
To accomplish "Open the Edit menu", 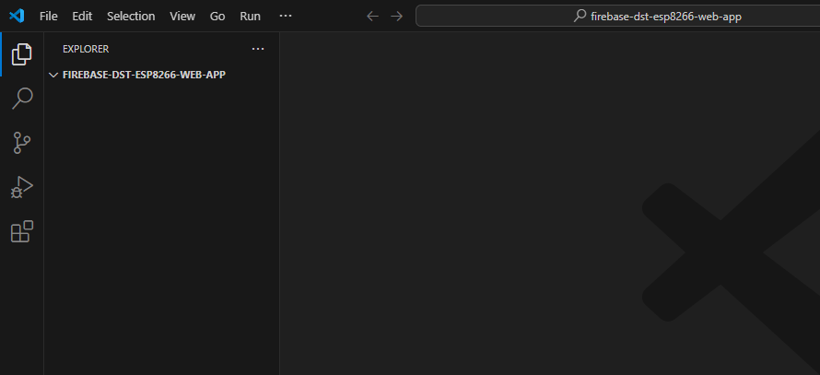I will coord(82,16).
